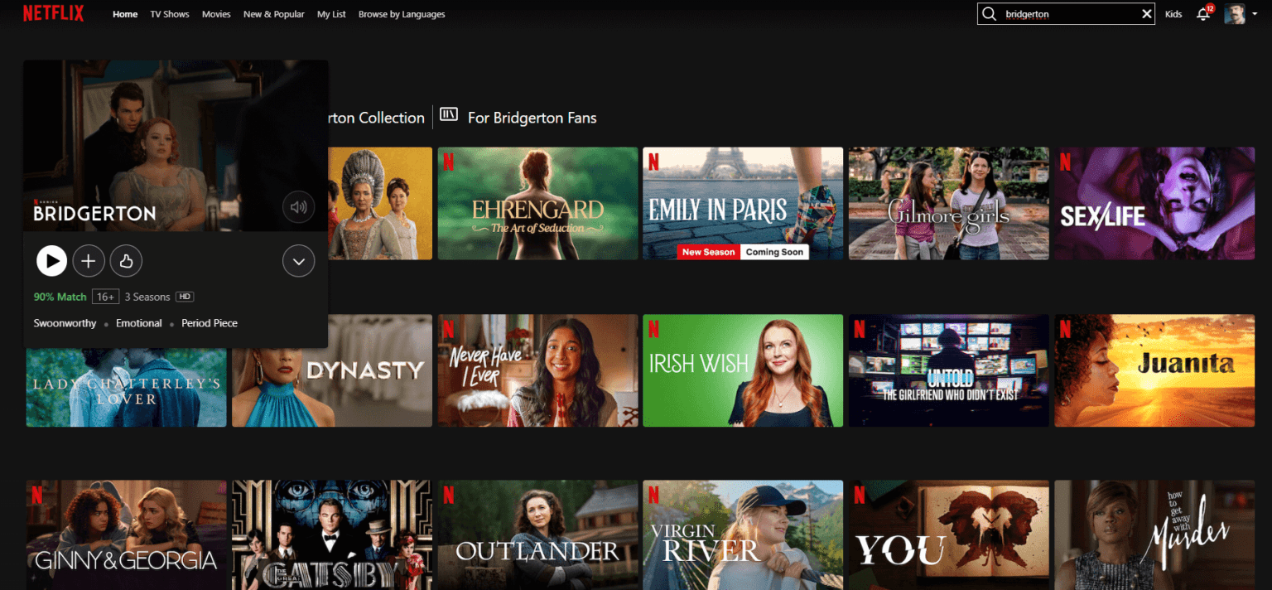Click the 16+ maturity rating badge
The image size is (1272, 590).
coord(106,297)
